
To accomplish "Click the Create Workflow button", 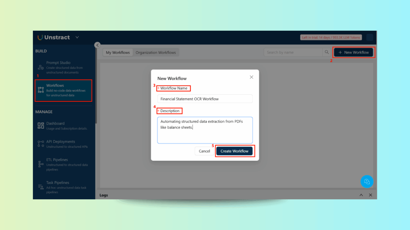I will [x=235, y=151].
